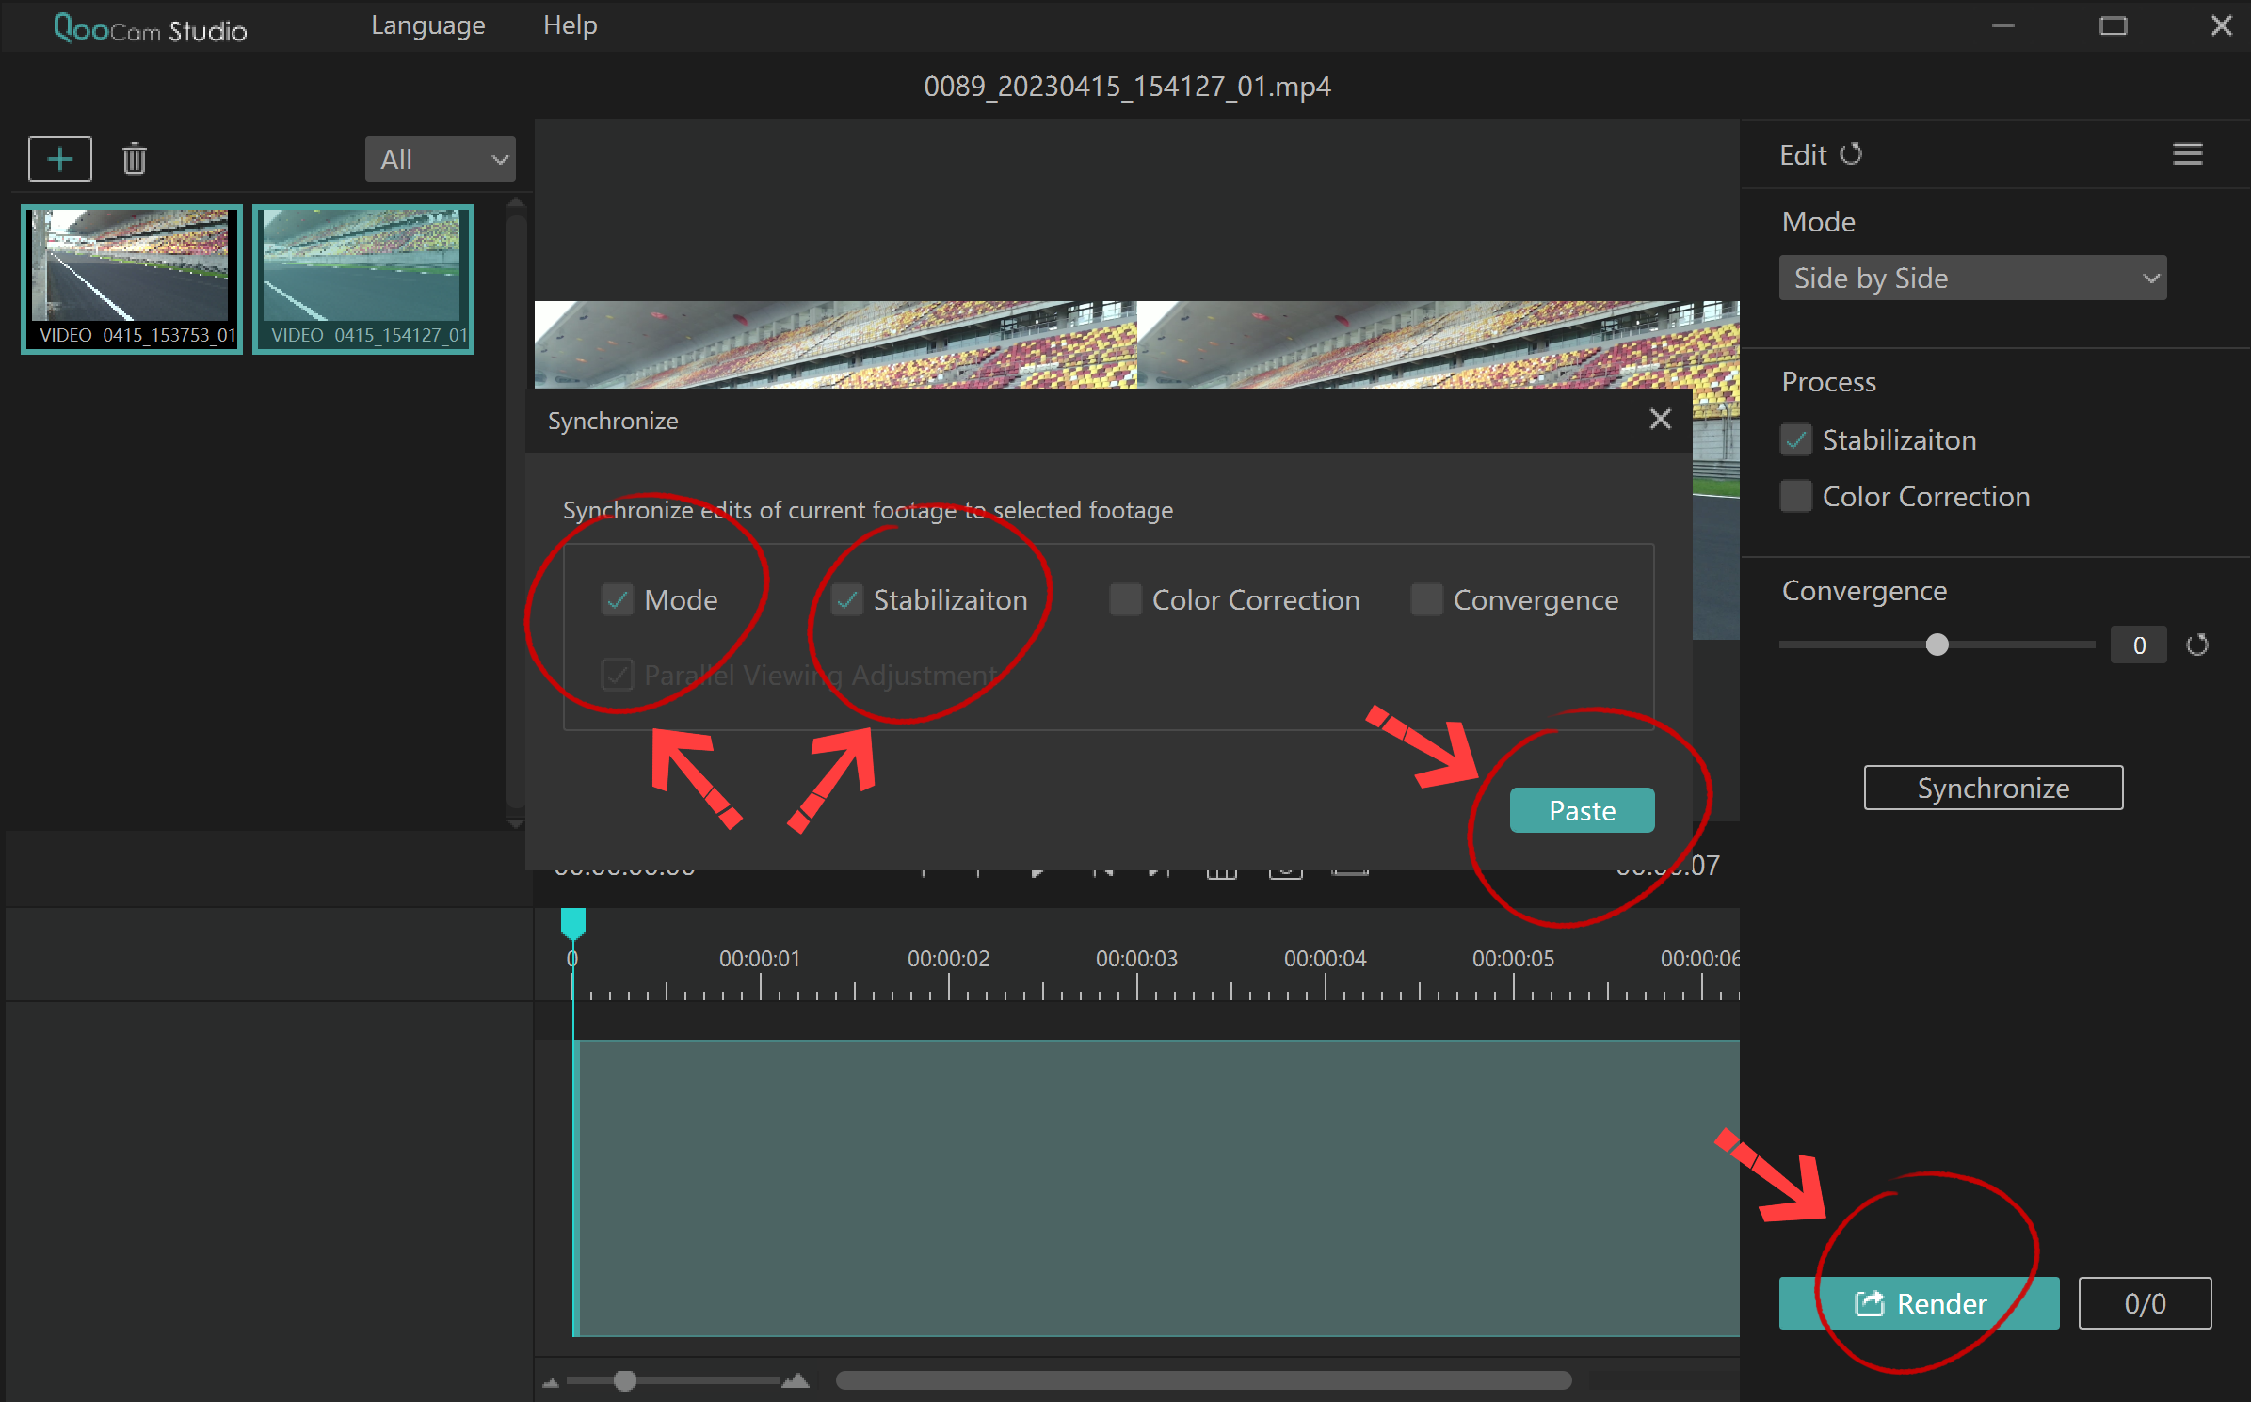
Task: Click the Play button above the timeline
Action: point(1037,868)
